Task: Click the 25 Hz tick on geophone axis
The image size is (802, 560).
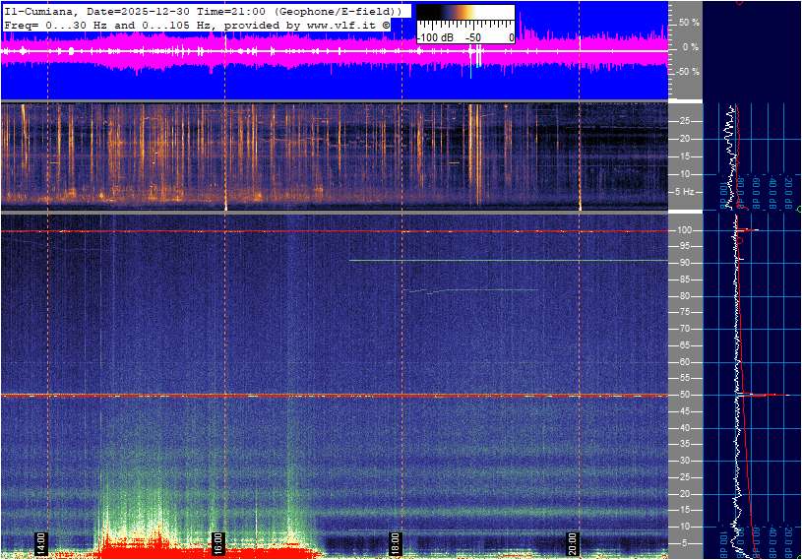Action: (x=684, y=121)
